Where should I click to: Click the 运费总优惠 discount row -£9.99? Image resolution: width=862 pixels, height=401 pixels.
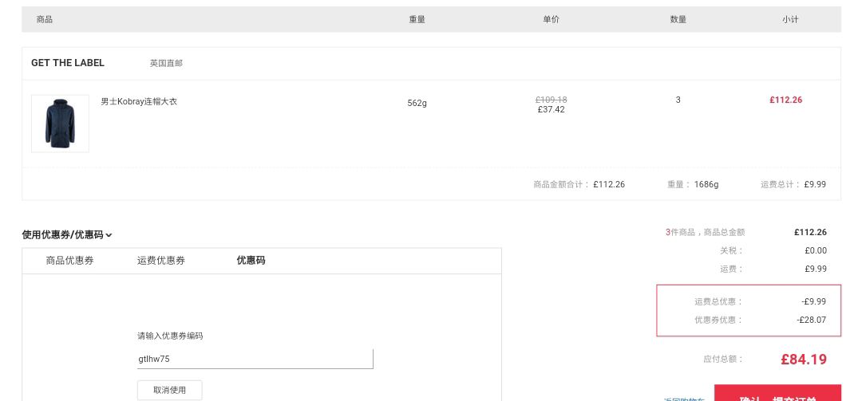point(813,301)
